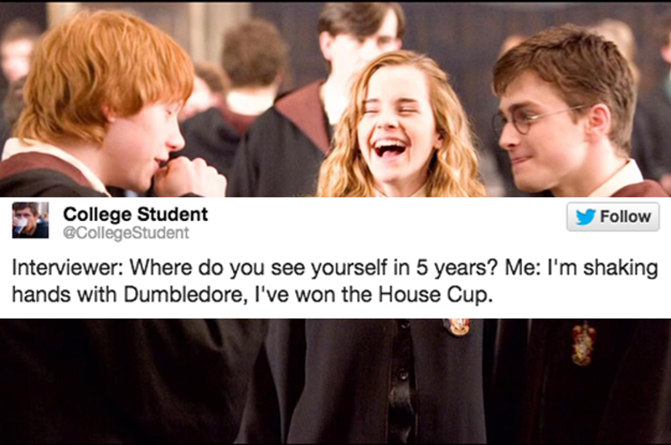
Task: Click the Follow button
Action: pyautogui.click(x=612, y=217)
